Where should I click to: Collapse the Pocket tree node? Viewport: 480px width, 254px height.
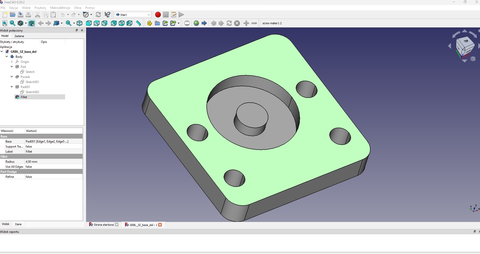pyautogui.click(x=12, y=77)
